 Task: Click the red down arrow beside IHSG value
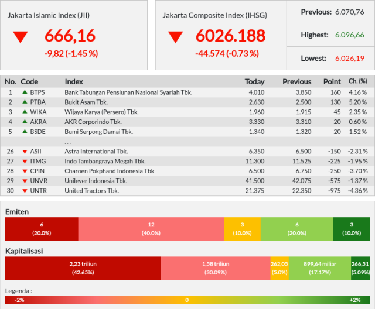176,37
